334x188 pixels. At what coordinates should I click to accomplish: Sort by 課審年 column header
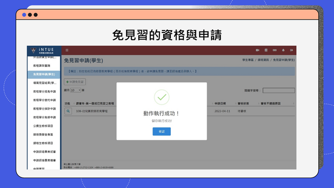(95, 104)
